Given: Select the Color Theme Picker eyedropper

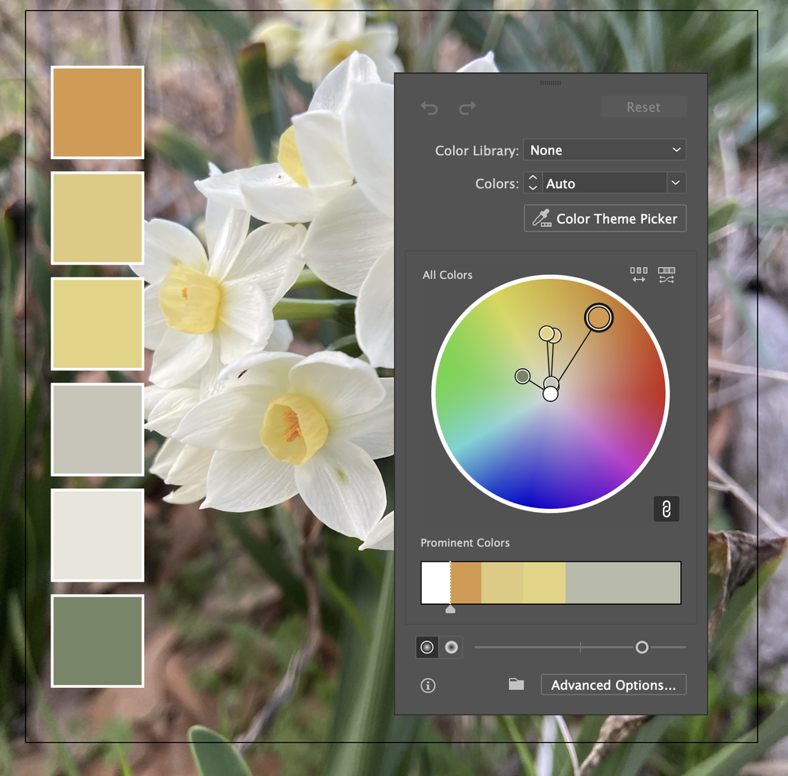Looking at the screenshot, I should (x=604, y=218).
